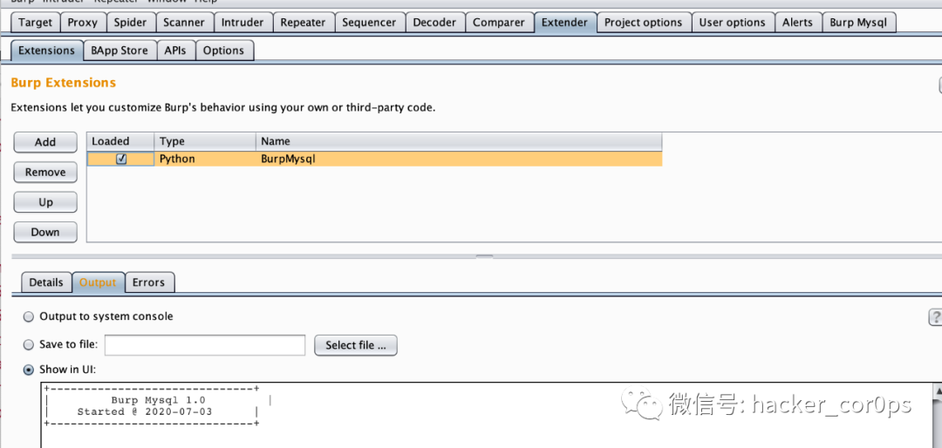Sort by the Type column header

[x=205, y=142]
